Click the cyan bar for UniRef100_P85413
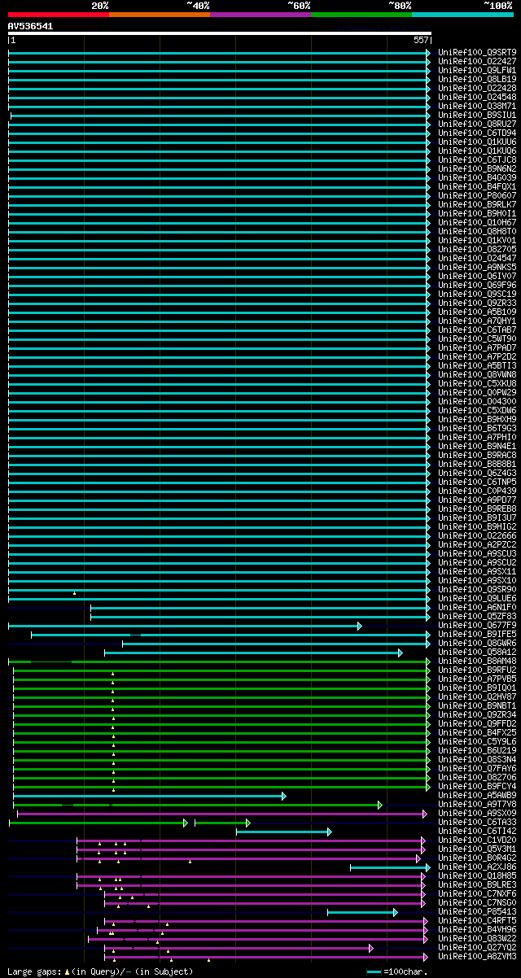 tap(362, 912)
